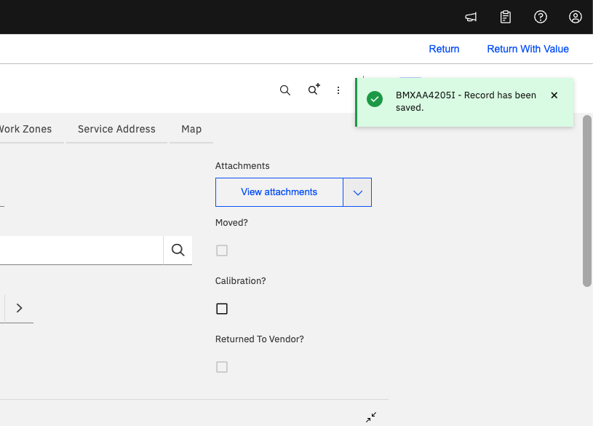Switch to the Map tab
Screen dimensions: 593x426
click(191, 129)
